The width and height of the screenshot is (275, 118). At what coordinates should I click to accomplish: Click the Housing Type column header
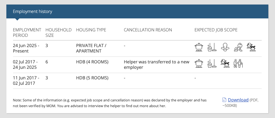pyautogui.click(x=91, y=30)
